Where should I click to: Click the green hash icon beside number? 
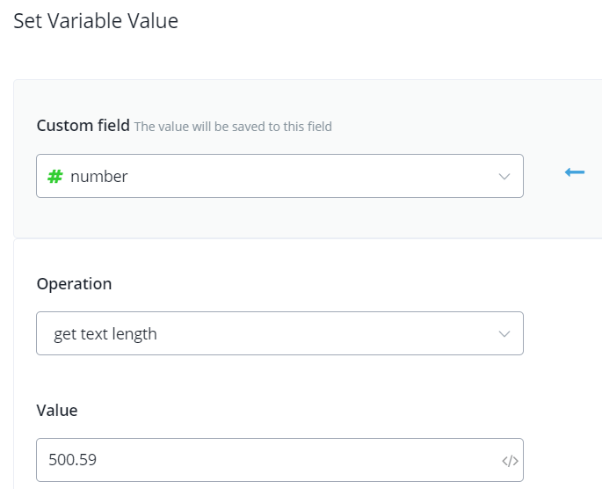click(x=54, y=176)
